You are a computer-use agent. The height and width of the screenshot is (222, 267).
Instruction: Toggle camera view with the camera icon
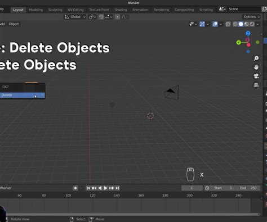pos(256,76)
